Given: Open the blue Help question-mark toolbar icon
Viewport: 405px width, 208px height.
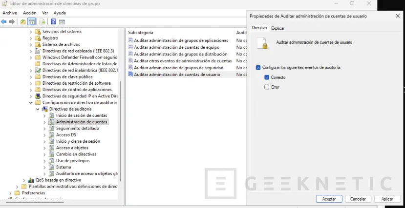Looking at the screenshot, I should (x=53, y=22).
